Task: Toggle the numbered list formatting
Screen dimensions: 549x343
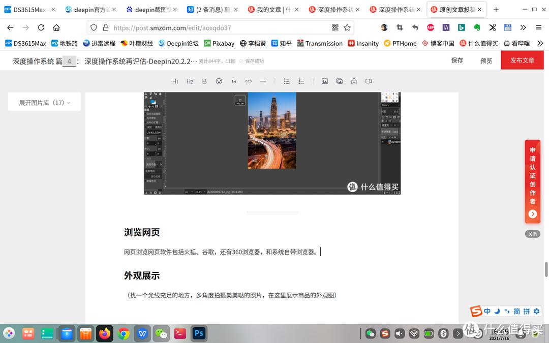Action: [x=301, y=81]
